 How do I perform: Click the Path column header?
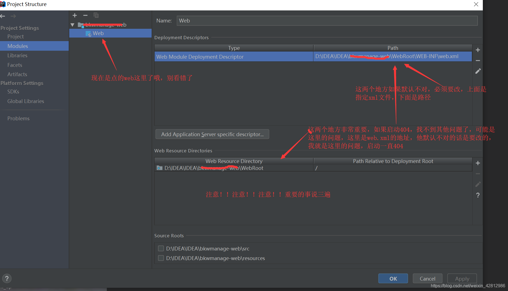(x=393, y=48)
